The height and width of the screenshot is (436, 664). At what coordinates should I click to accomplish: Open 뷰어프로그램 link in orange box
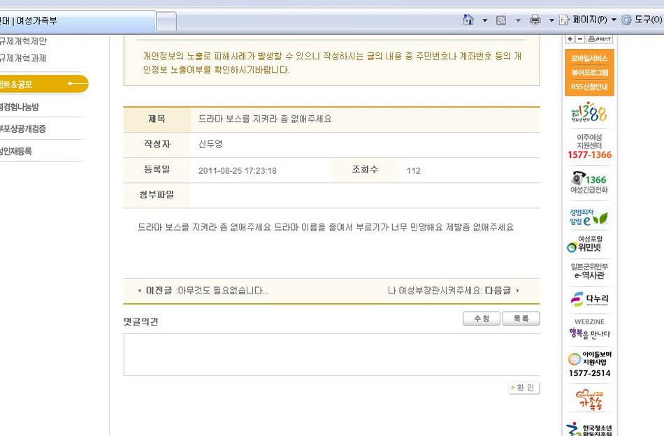(589, 73)
